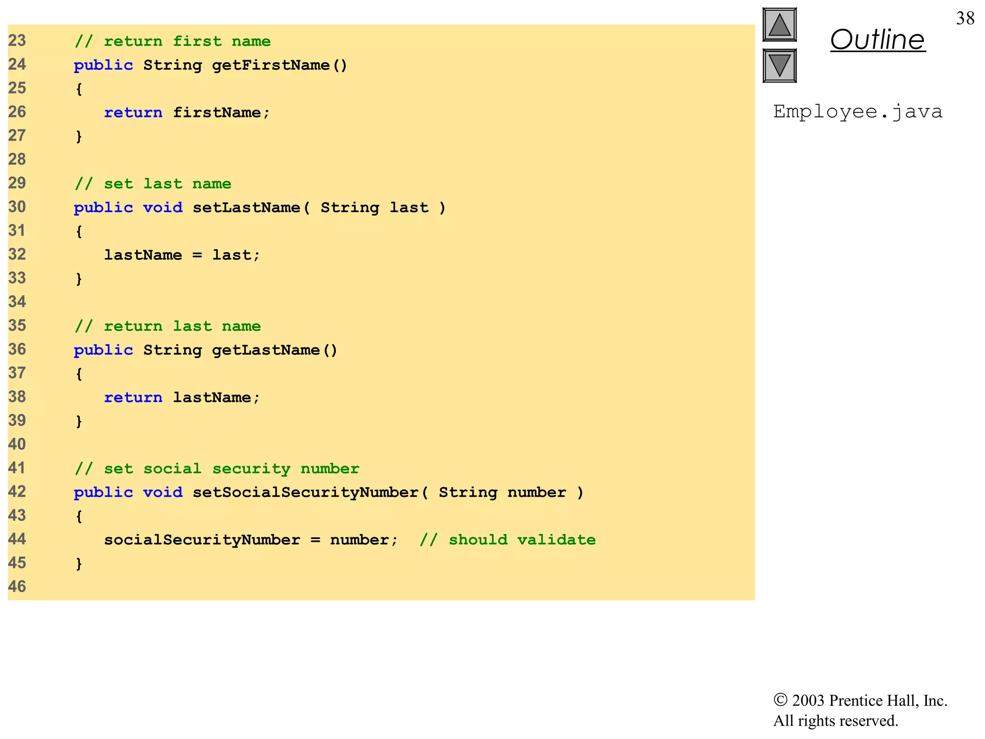Click line number 42
This screenshot has height=739, width=985.
coord(17,492)
